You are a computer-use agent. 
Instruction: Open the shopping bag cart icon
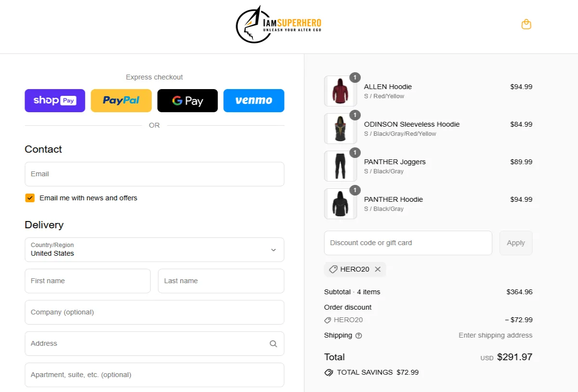(526, 24)
